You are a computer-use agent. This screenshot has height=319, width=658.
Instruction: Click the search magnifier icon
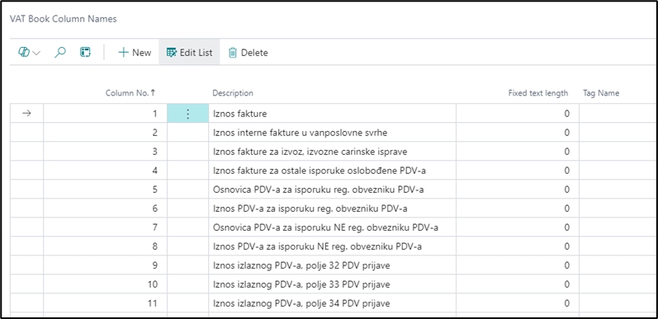coord(61,53)
